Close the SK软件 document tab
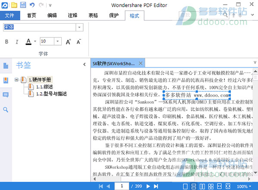258x190 pixels. tap(141, 63)
